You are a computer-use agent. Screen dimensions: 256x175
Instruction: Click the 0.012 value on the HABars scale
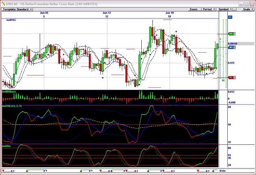[231, 92]
